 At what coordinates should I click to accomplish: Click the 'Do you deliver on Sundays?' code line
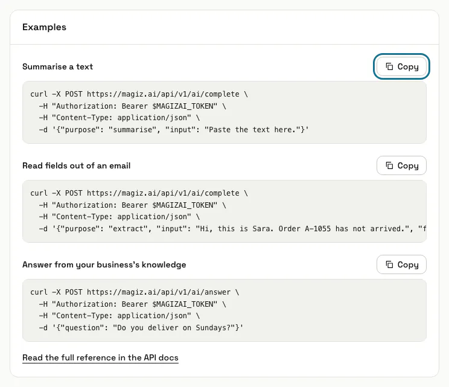[x=141, y=328]
